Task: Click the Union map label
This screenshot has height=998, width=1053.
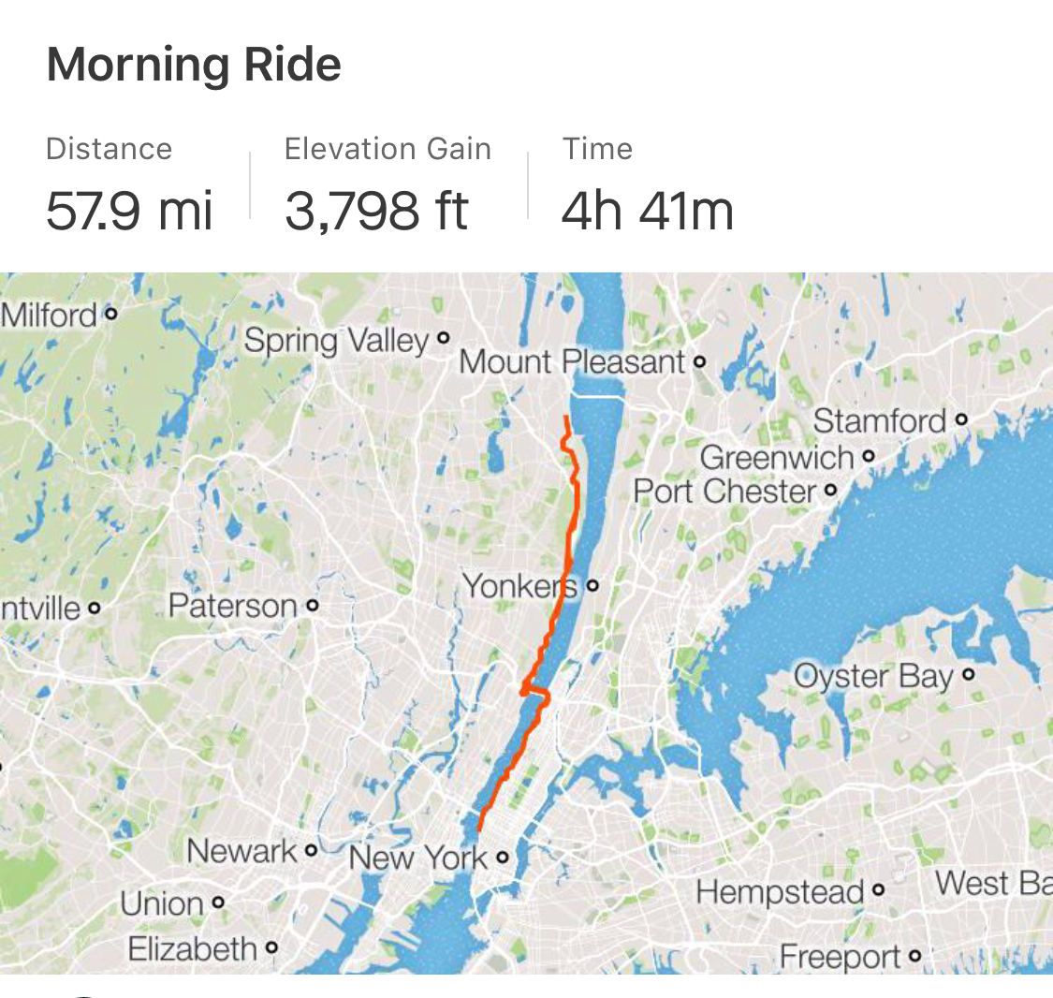Action: coord(162,903)
